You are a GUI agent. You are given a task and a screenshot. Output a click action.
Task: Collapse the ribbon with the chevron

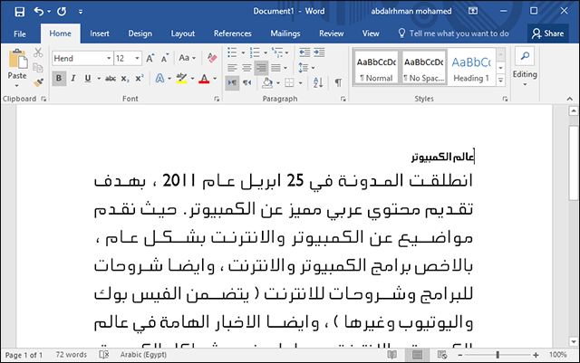pyautogui.click(x=570, y=99)
